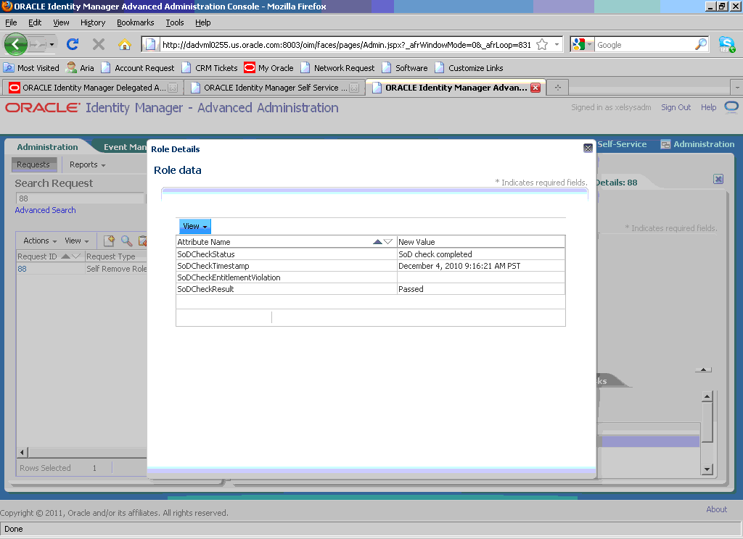The height and width of the screenshot is (539, 743).
Task: Bookmark this page using the star icon
Action: 541,44
